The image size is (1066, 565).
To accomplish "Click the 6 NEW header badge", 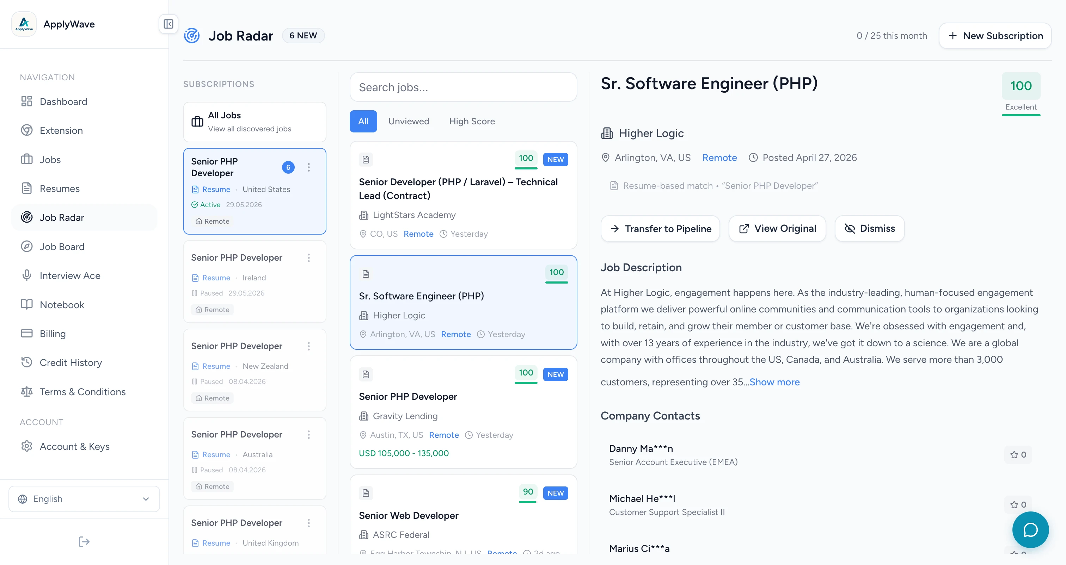I will coord(303,36).
